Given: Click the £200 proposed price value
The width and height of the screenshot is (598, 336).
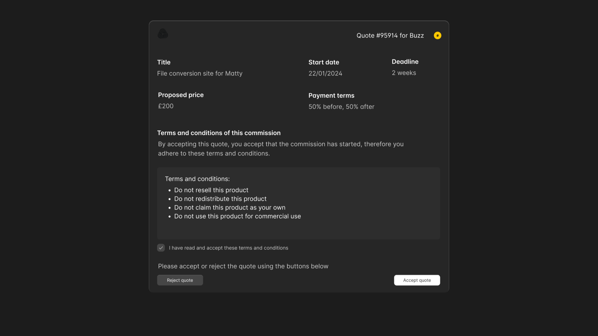Looking at the screenshot, I should tap(165, 106).
